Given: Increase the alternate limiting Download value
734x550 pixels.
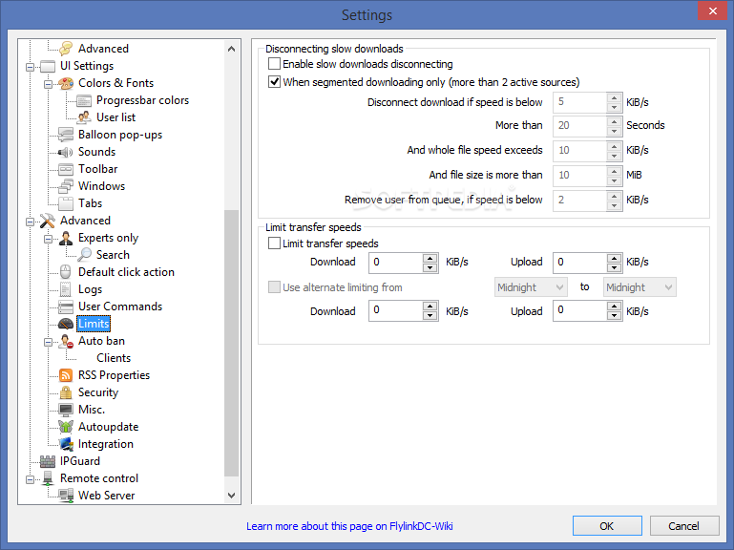Looking at the screenshot, I should [x=430, y=307].
